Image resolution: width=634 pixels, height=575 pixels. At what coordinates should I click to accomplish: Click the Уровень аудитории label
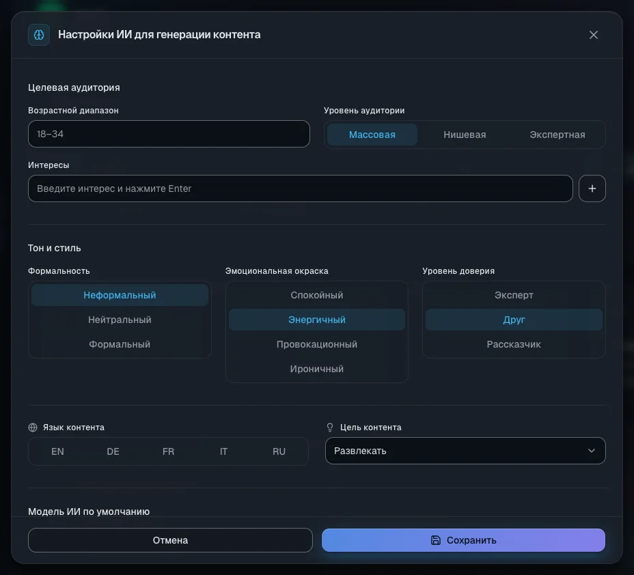pyautogui.click(x=364, y=111)
